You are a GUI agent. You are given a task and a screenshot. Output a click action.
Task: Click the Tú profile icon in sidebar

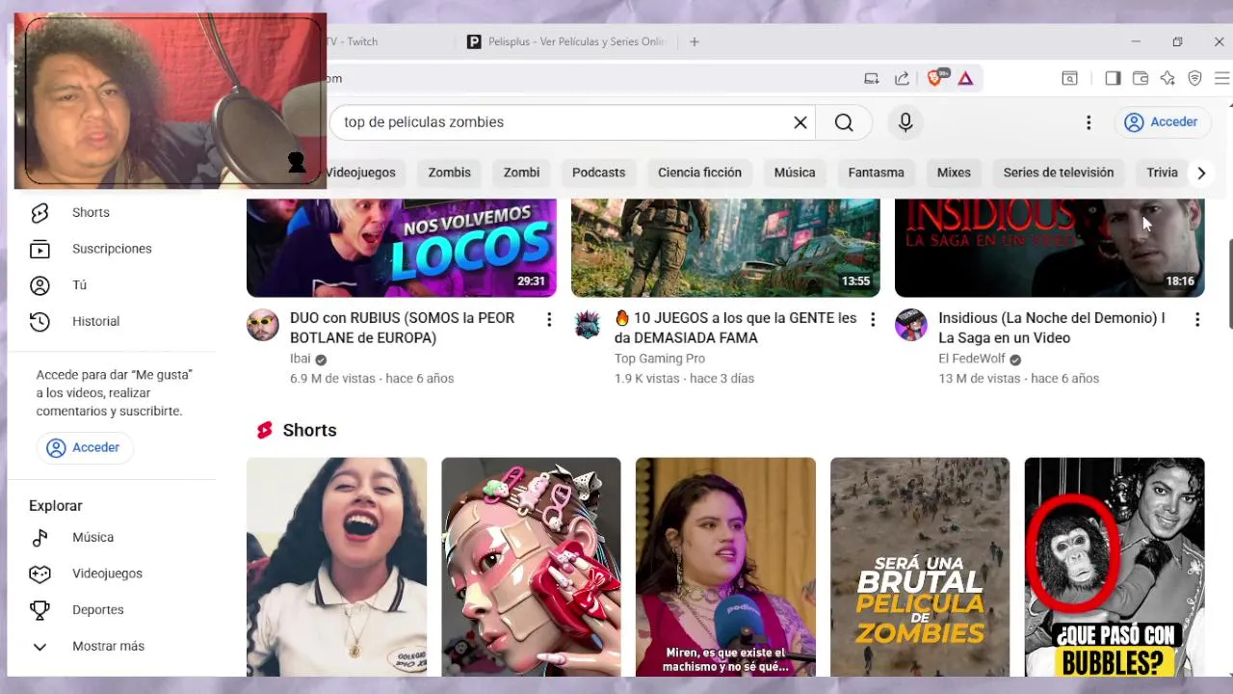pos(39,285)
